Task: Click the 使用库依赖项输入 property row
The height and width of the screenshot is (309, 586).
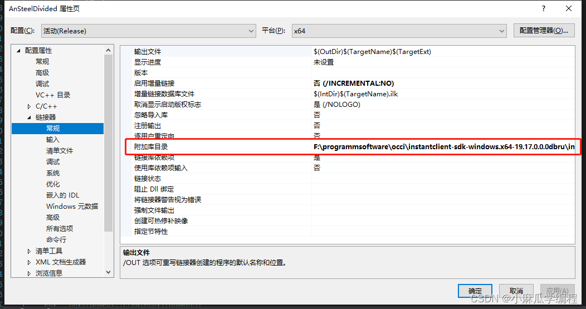Action: tap(347, 168)
